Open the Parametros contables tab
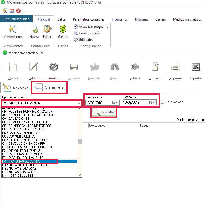Screen dimensions: 205x205 [x=89, y=19]
